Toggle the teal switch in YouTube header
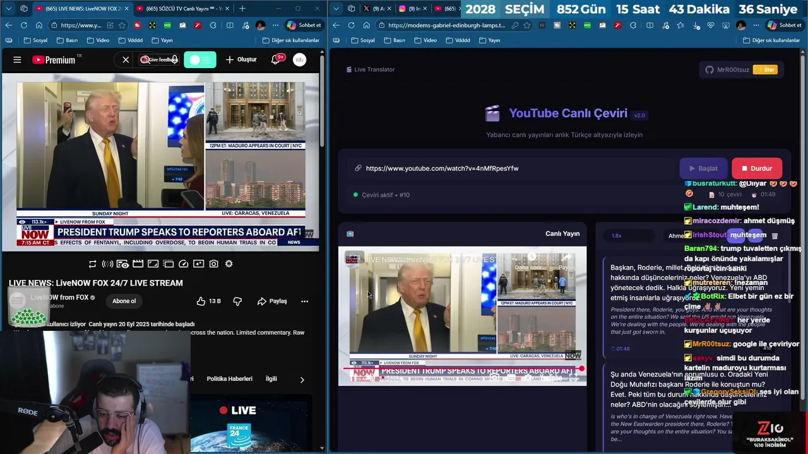 pyautogui.click(x=200, y=59)
